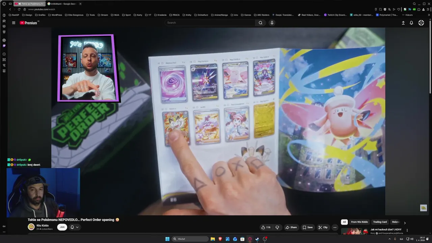Open browser tab search icon
Screen dimensions: 432x243
click(414, 4)
